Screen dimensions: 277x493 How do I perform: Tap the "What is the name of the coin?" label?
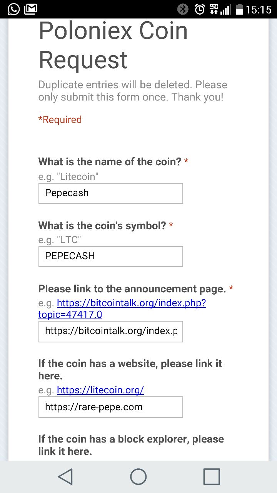pos(110,162)
